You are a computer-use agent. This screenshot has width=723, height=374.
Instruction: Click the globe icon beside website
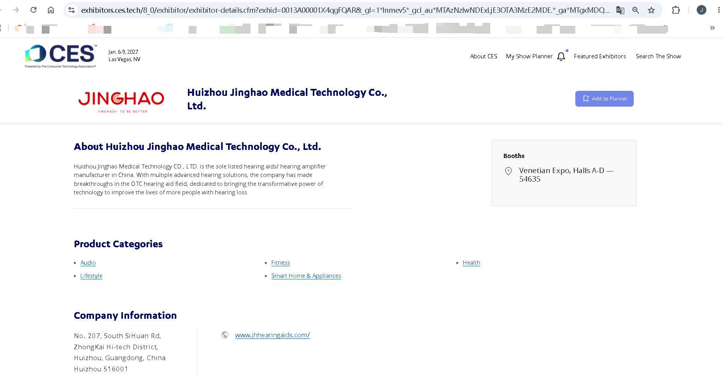click(x=225, y=335)
